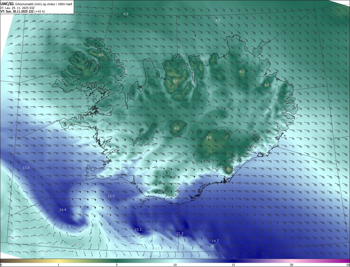The image size is (350, 267).
Task: Click the 15.3 maximum value label
Action: pos(180,233)
